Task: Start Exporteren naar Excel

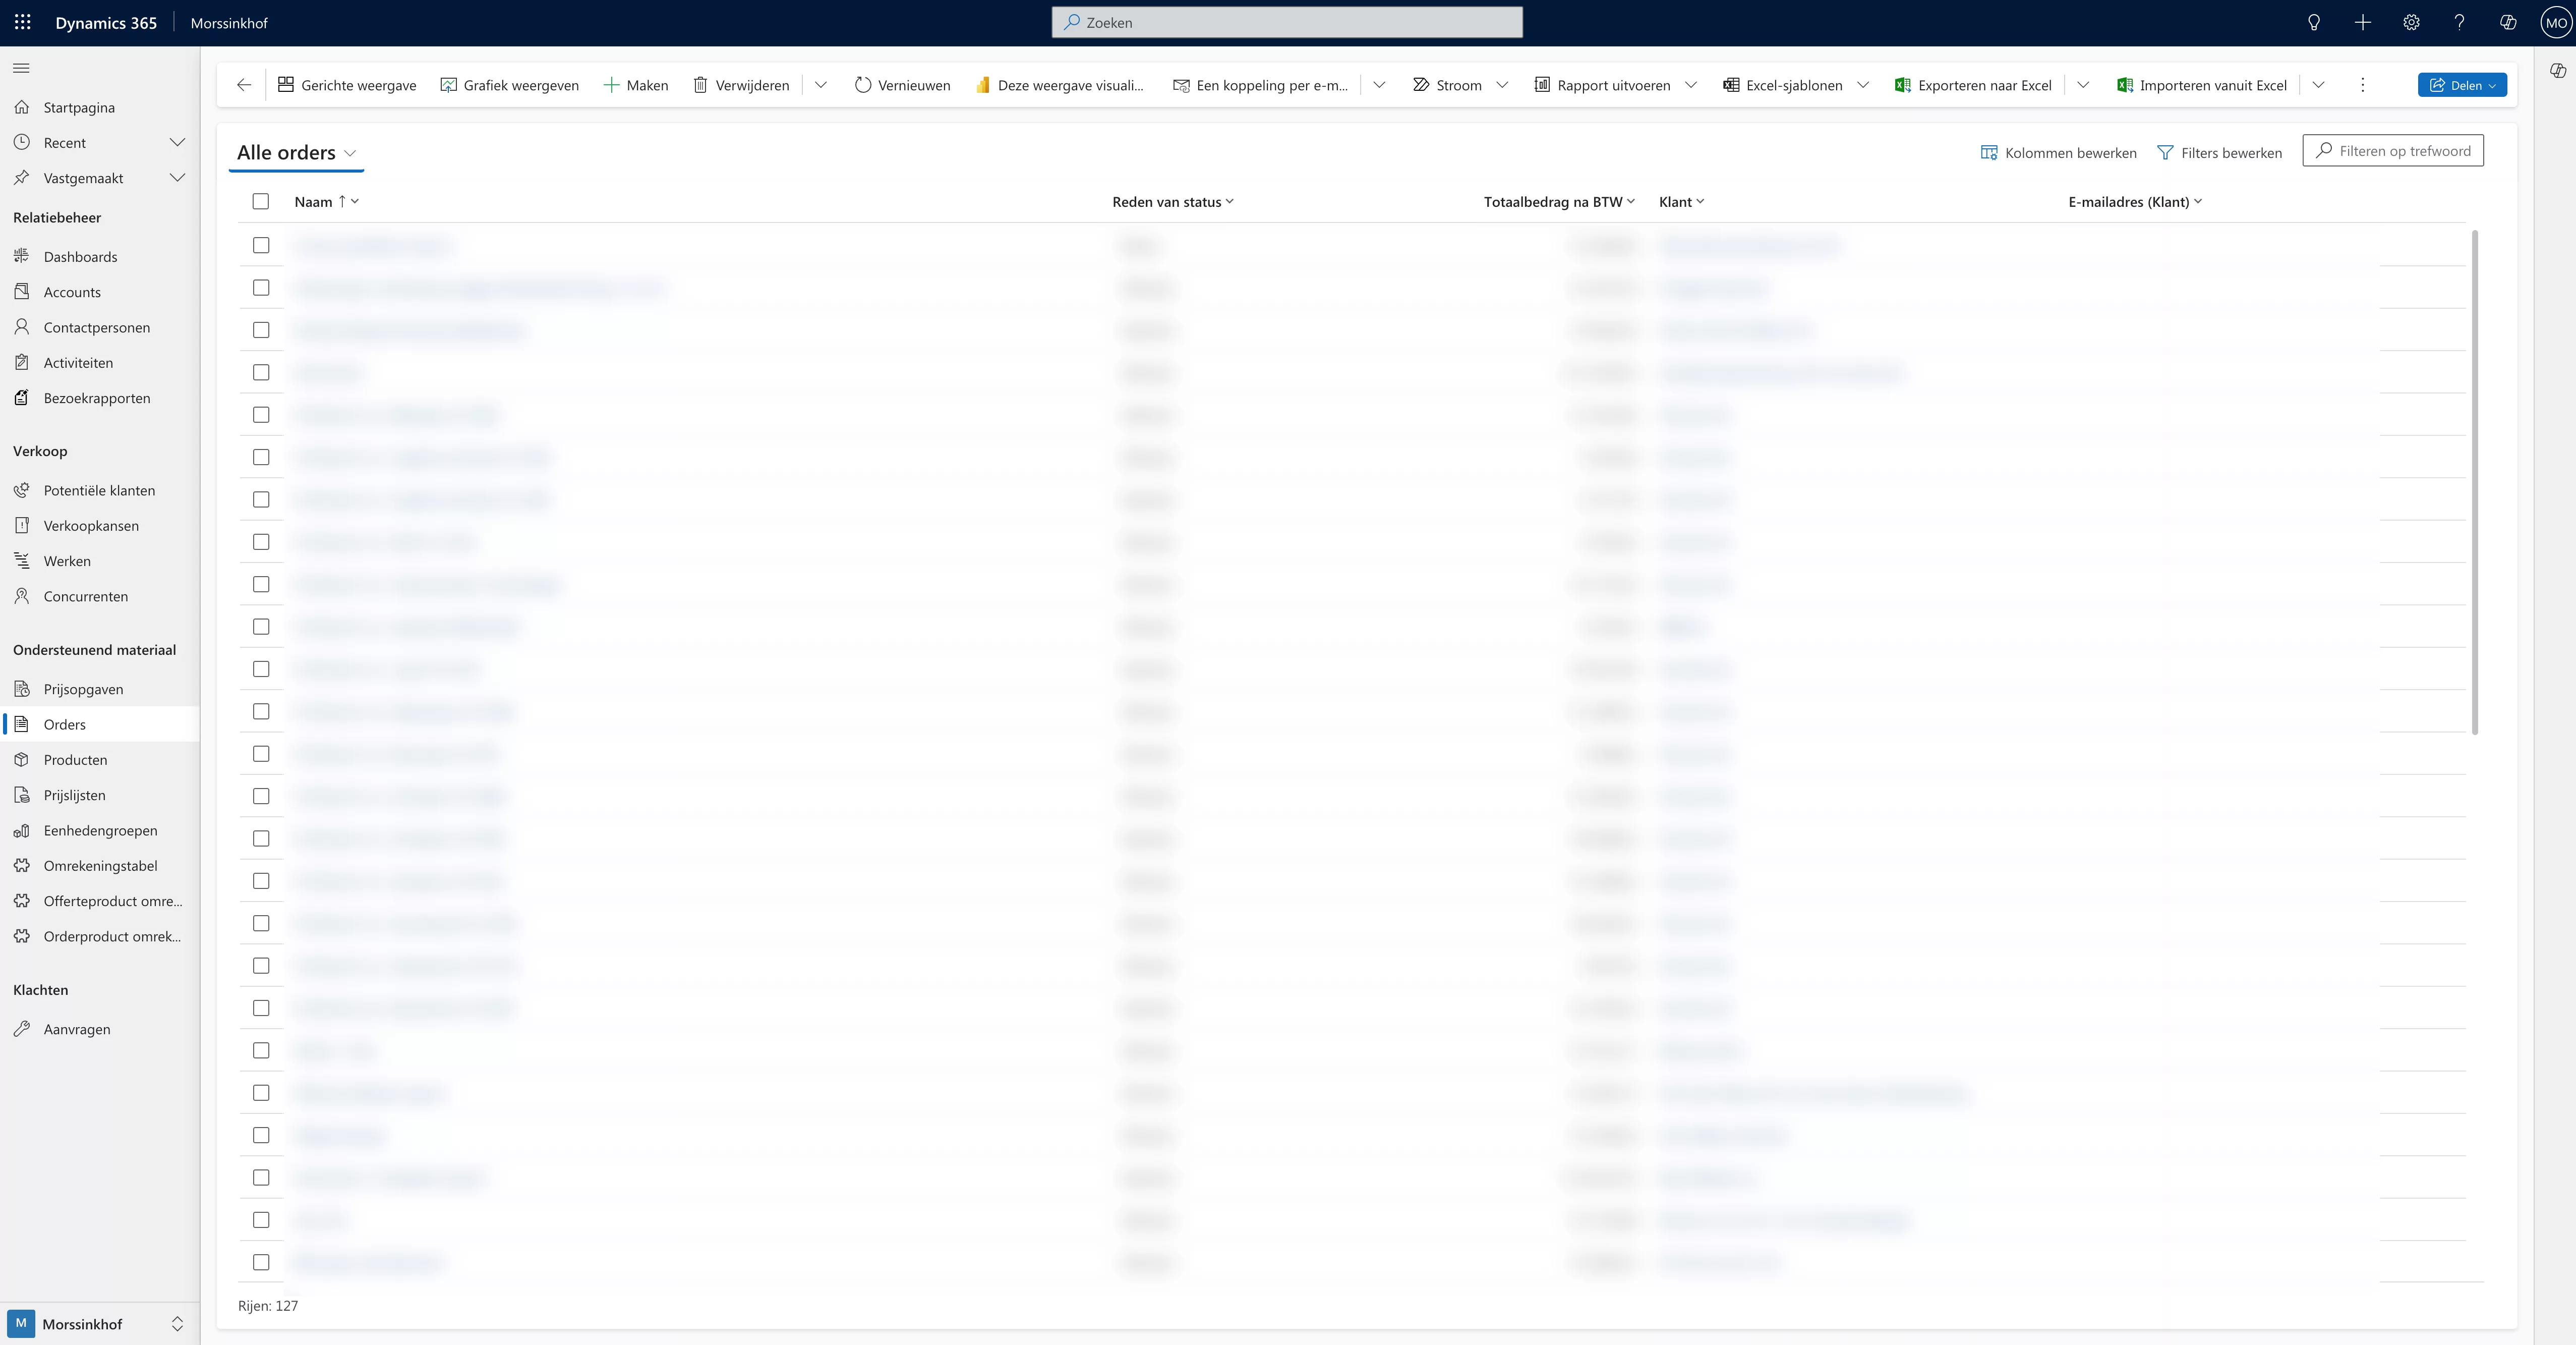Action: pyautogui.click(x=1971, y=85)
